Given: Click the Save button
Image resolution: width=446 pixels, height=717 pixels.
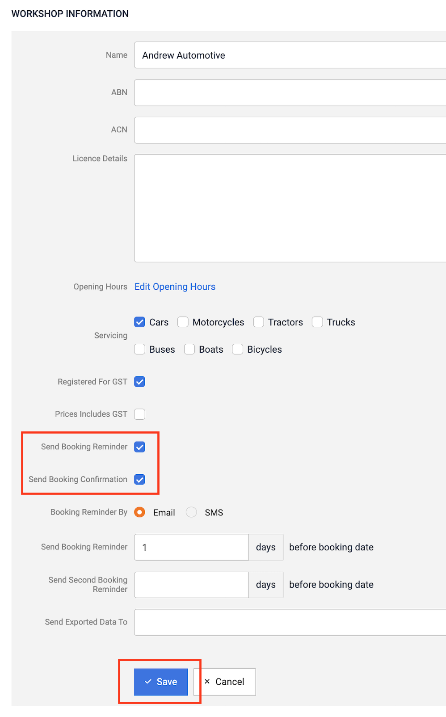Looking at the screenshot, I should (161, 682).
